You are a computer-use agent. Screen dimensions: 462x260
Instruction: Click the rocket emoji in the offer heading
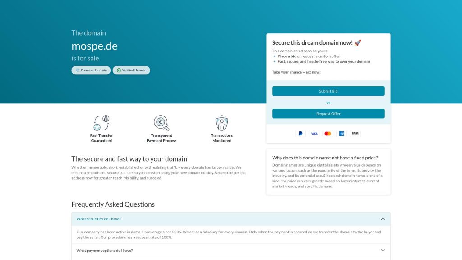click(x=358, y=43)
